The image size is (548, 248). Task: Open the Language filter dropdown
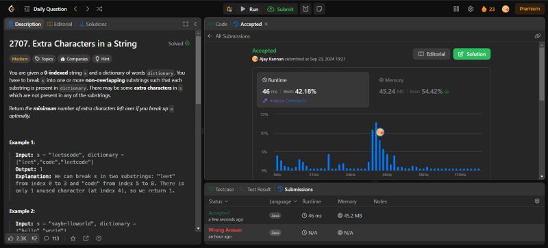[x=283, y=201]
